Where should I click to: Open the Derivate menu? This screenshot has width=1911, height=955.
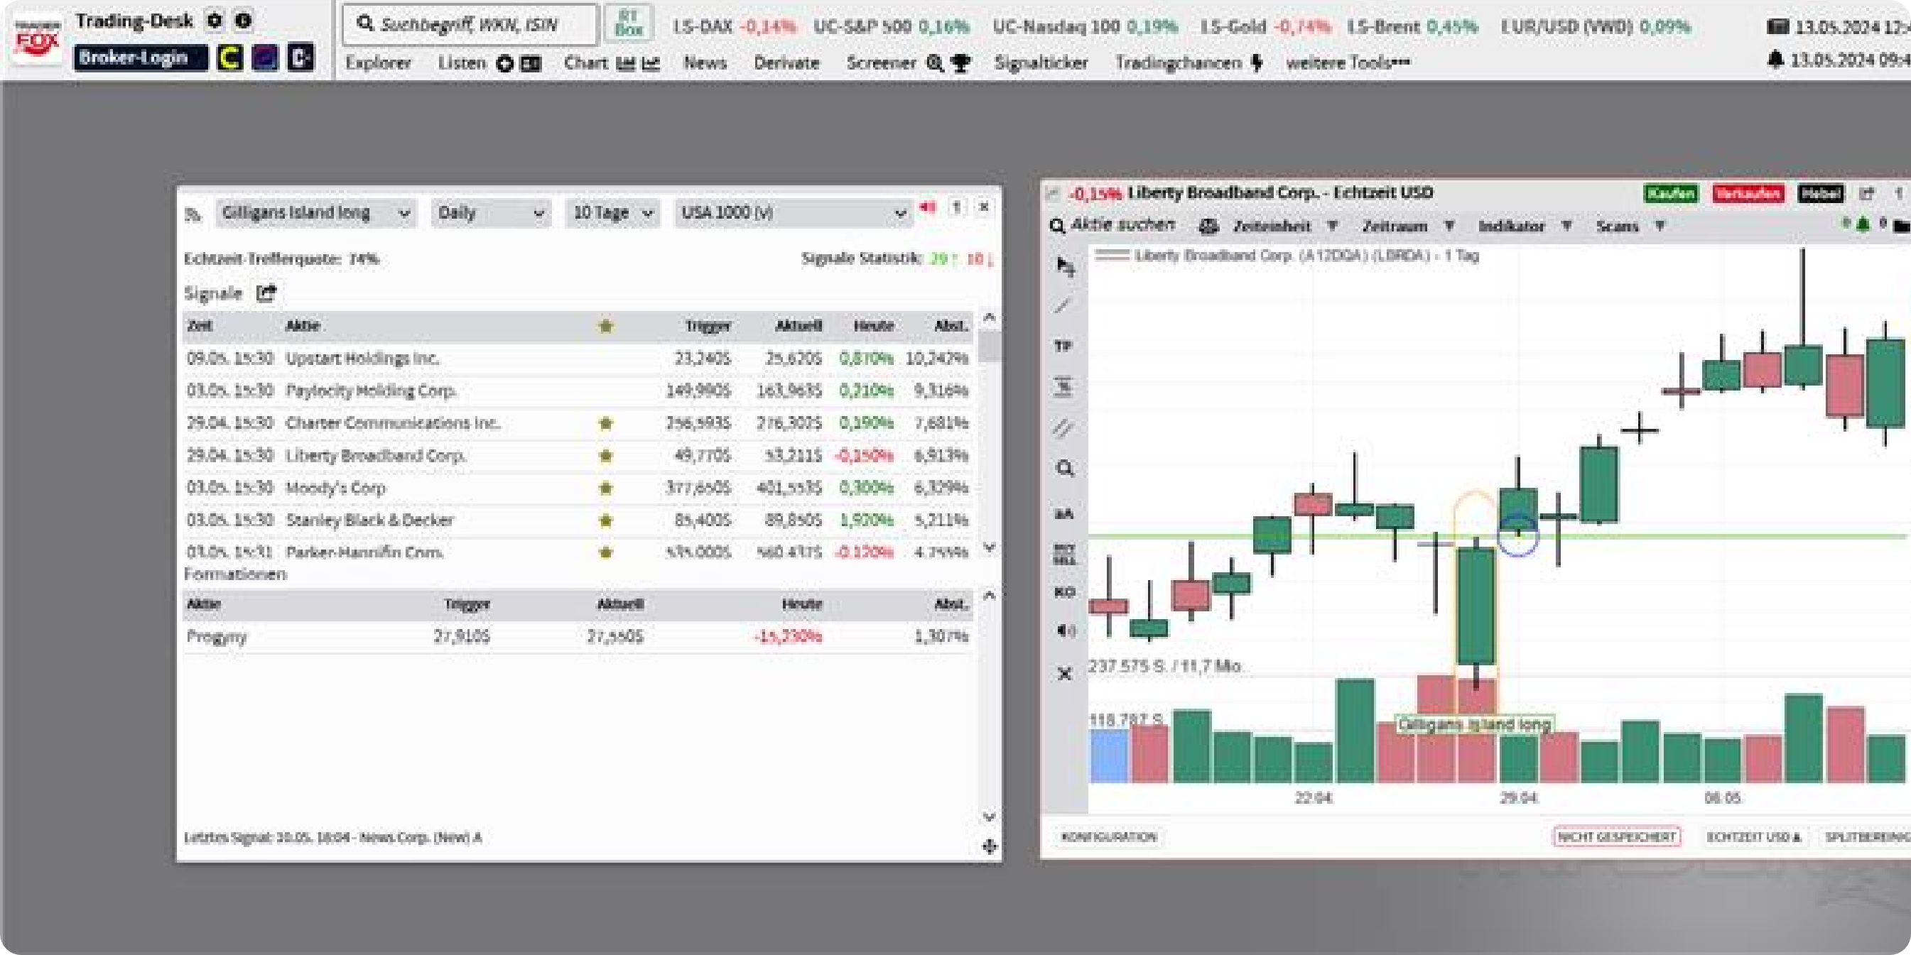tap(786, 63)
